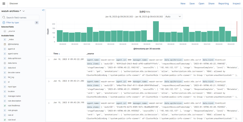Click the full_log field type icon
The image size is (243, 122).
coord(5,77)
